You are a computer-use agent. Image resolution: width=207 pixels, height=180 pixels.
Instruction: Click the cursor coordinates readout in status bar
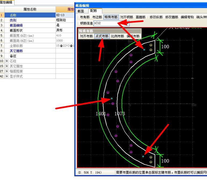[90, 172]
